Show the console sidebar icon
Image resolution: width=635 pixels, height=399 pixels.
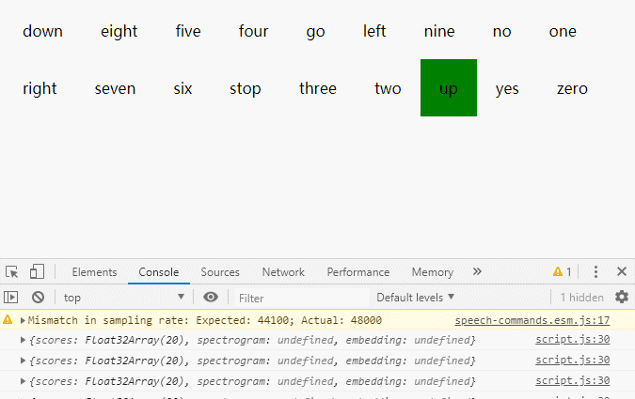pos(12,298)
